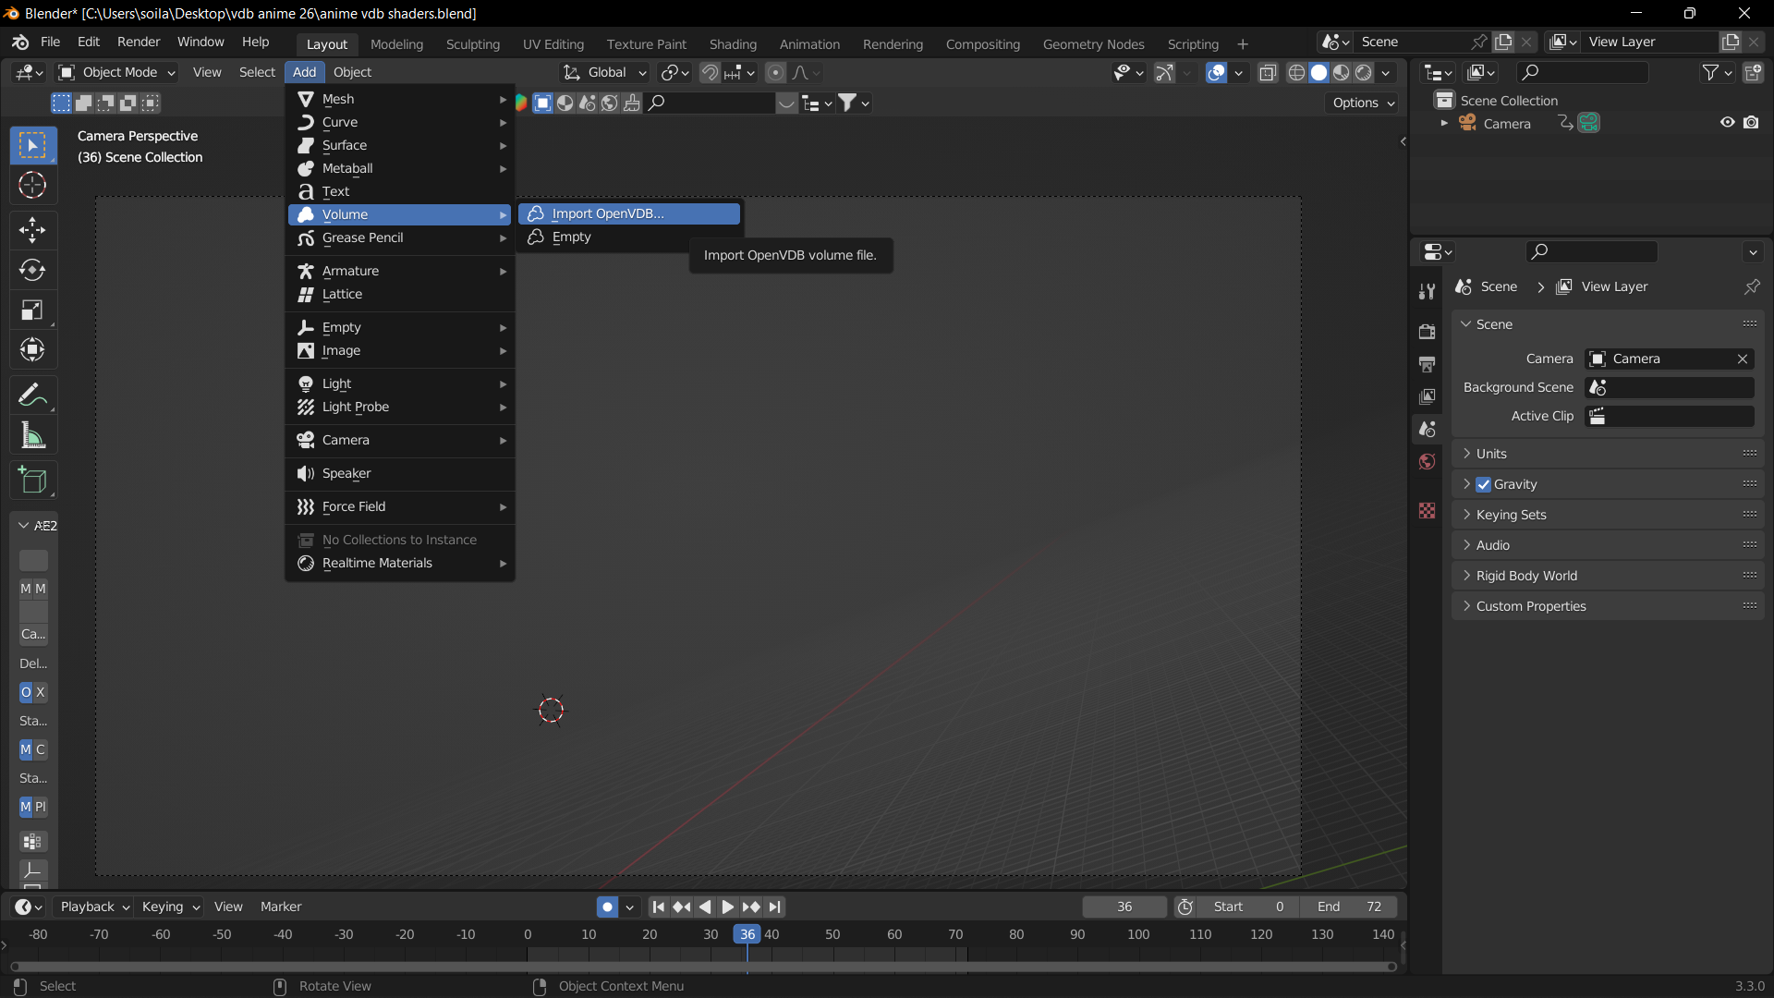This screenshot has width=1774, height=998.
Task: Click the current frame 36 marker
Action: click(x=747, y=934)
